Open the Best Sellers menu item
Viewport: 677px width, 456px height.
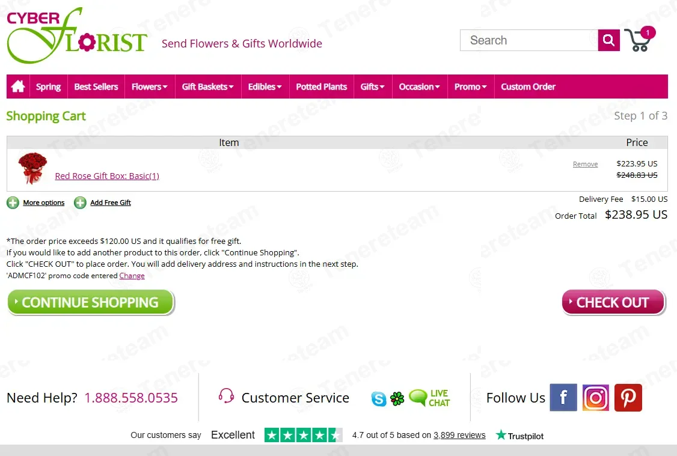[x=96, y=87]
